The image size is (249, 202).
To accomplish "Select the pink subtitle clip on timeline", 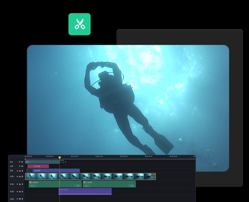I will point(38,166).
